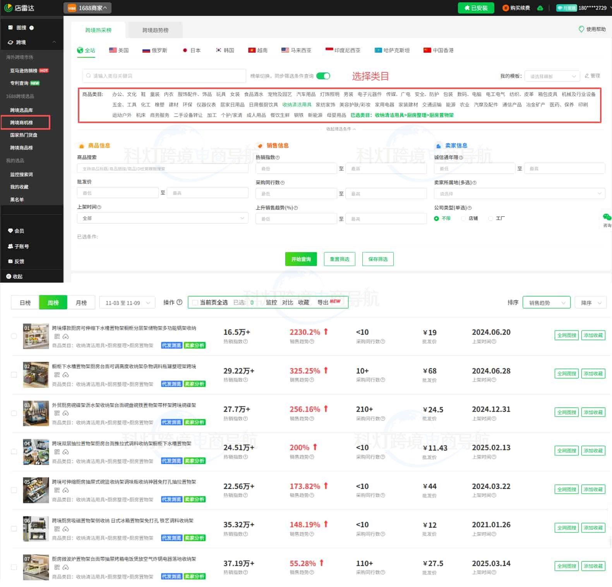Click the 开始查询 button
612x587 pixels.
[301, 259]
